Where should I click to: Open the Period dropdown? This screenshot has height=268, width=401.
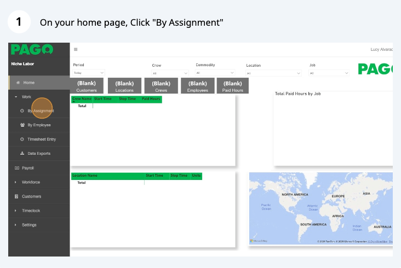[x=89, y=73]
